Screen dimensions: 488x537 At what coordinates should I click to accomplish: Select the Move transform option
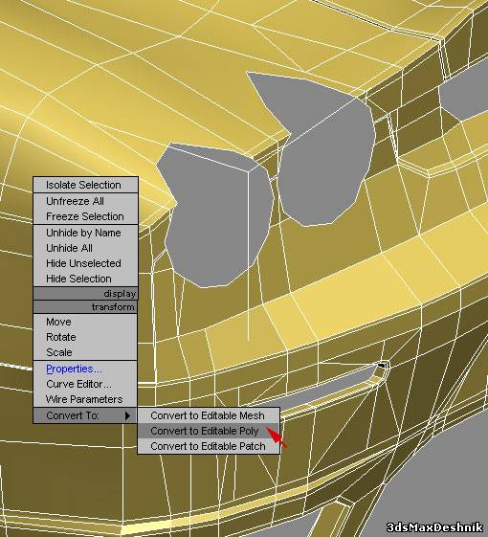[x=85, y=322]
